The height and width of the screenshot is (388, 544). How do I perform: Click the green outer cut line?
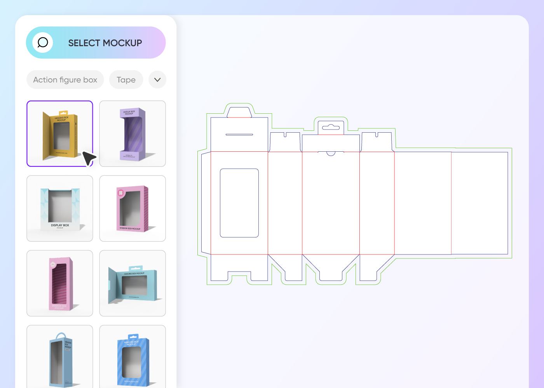pyautogui.click(x=512, y=202)
